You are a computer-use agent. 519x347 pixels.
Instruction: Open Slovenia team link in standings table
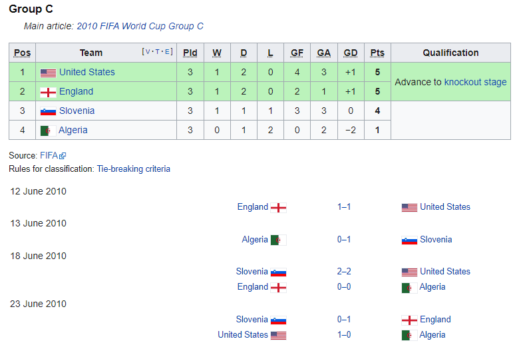[77, 111]
